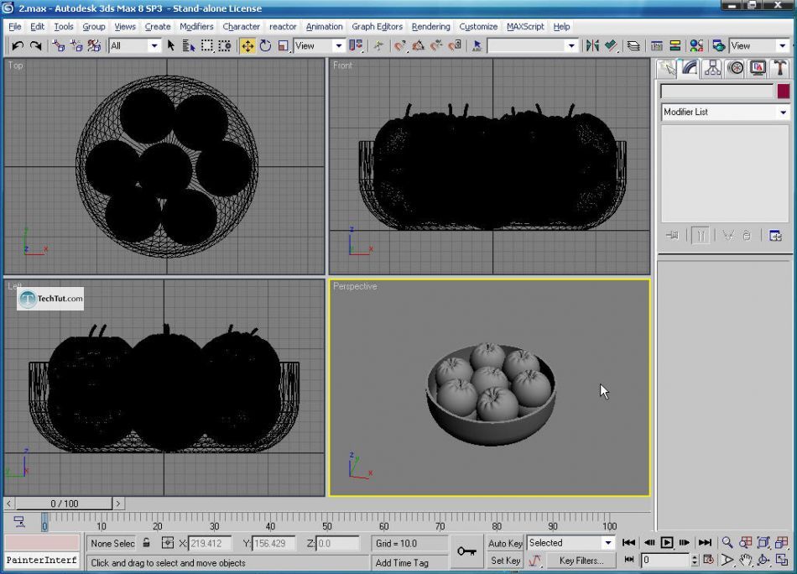Open the MAXScript menu
Viewport: 797px width, 574px height.
coord(525,27)
